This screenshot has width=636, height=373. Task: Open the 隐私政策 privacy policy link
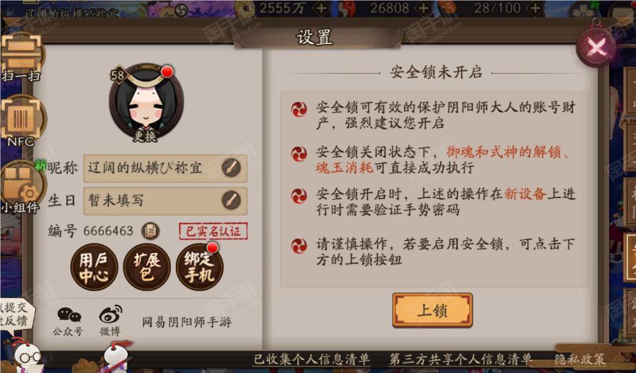[x=580, y=359]
